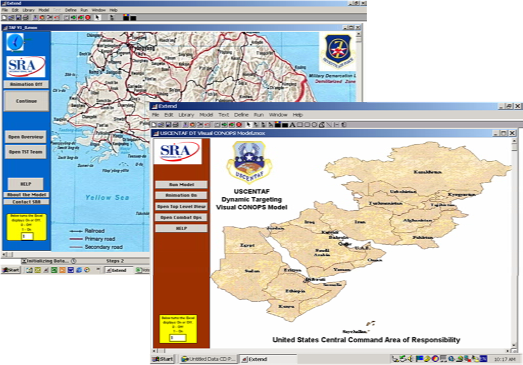
Task: Select cursor arrow tool in back Extend toolbar
Action: [97, 18]
